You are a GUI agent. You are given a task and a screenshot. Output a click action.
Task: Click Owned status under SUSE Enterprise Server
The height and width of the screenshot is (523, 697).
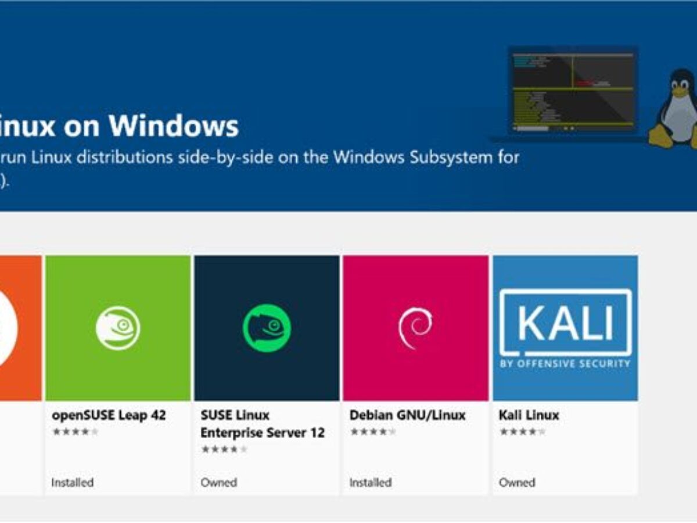(218, 482)
